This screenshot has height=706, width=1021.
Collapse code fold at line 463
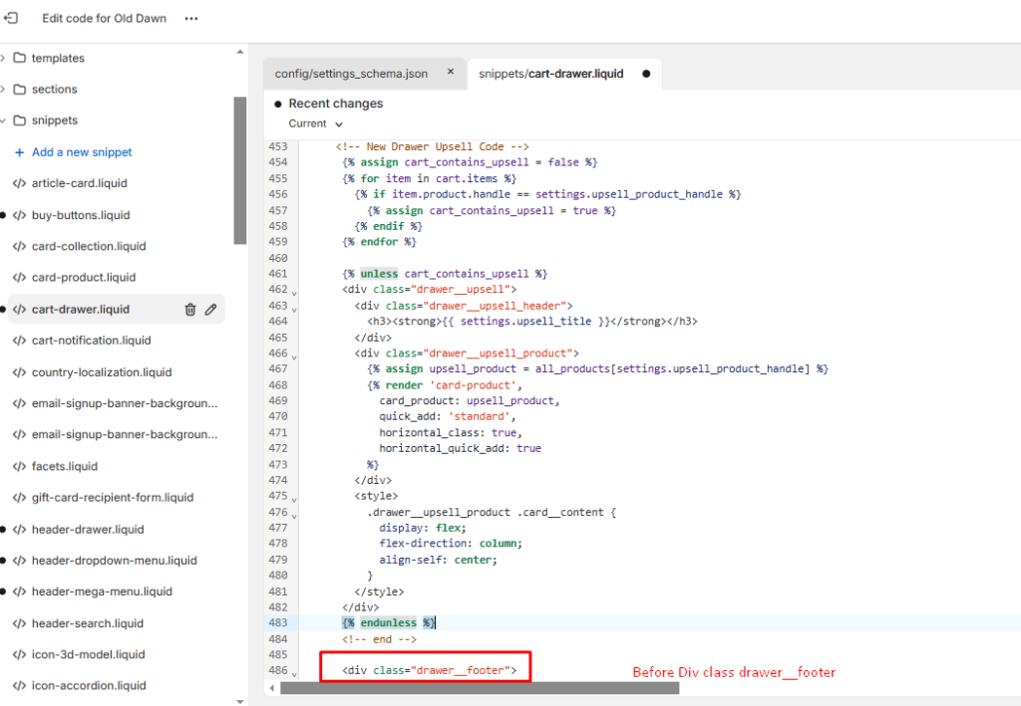point(294,310)
